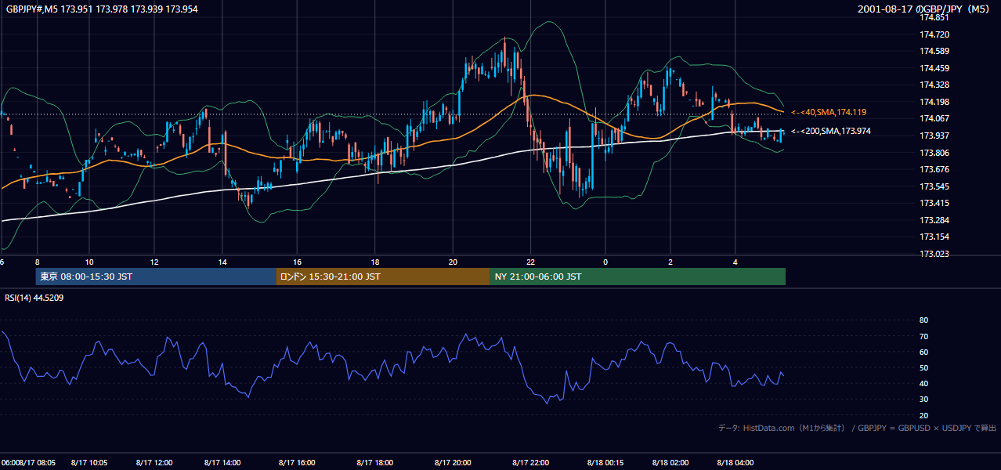Click price axis value 173.154
The image size is (1001, 470).
click(x=934, y=237)
